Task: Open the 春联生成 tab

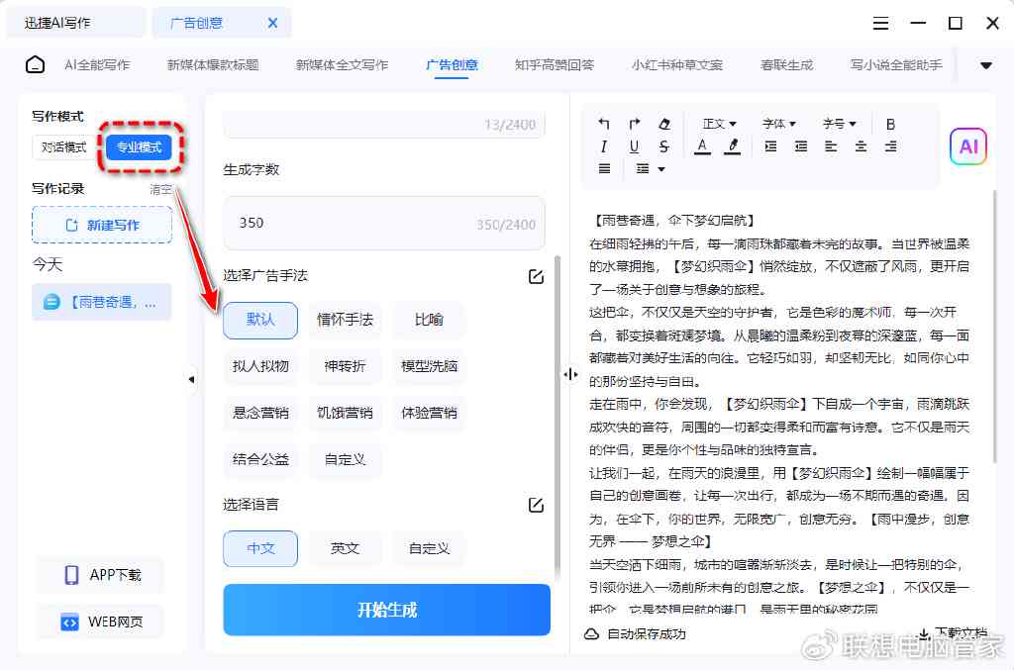Action: click(x=786, y=64)
